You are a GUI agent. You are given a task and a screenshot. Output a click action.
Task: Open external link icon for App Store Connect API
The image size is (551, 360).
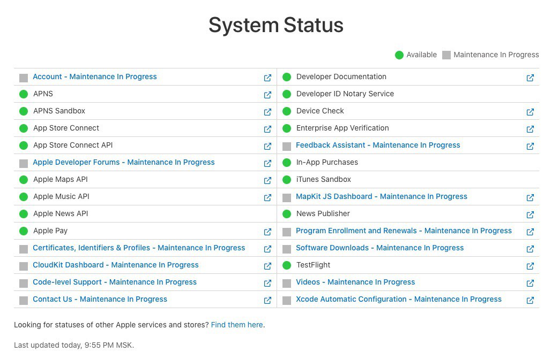tap(267, 146)
